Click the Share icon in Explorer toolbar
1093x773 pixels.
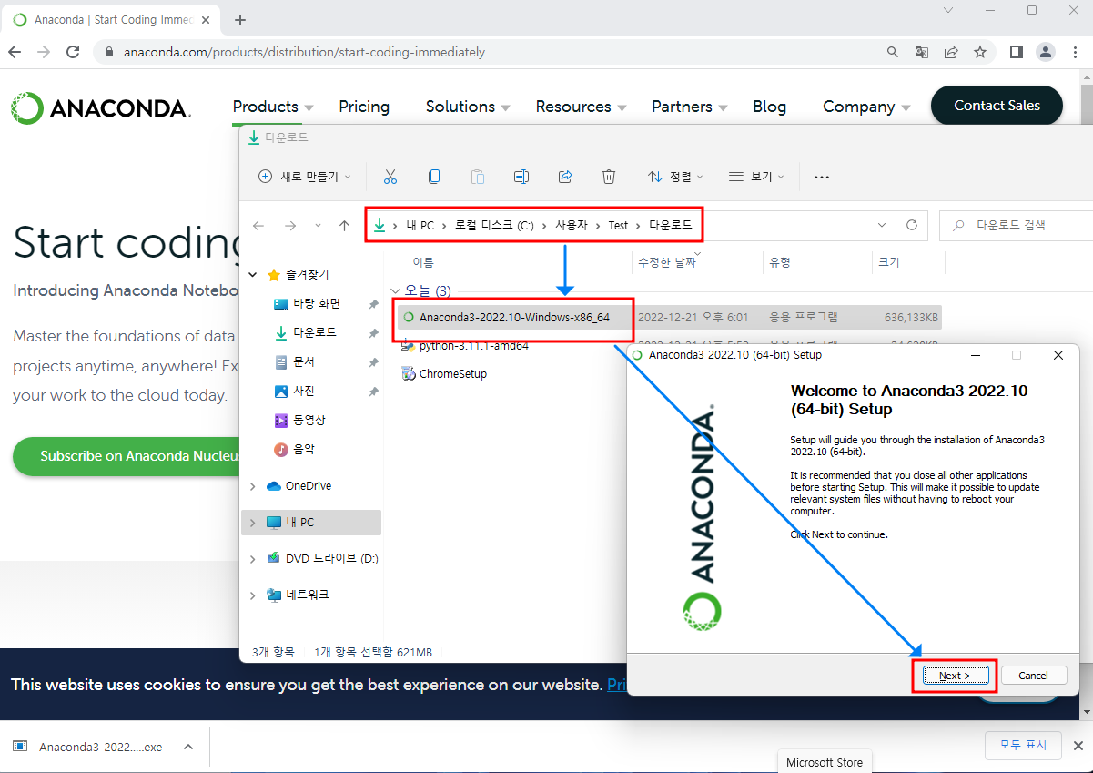point(565,177)
